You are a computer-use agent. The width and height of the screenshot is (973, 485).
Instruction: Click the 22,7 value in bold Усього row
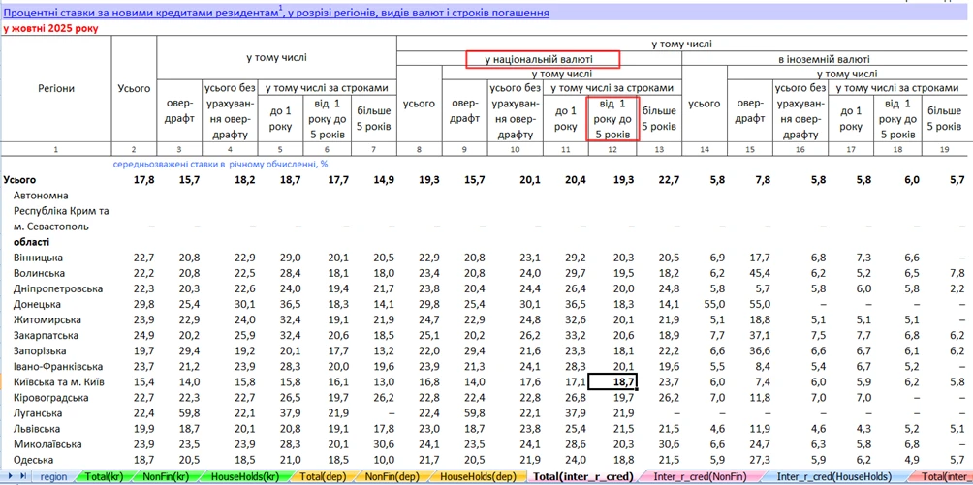pyautogui.click(x=669, y=180)
